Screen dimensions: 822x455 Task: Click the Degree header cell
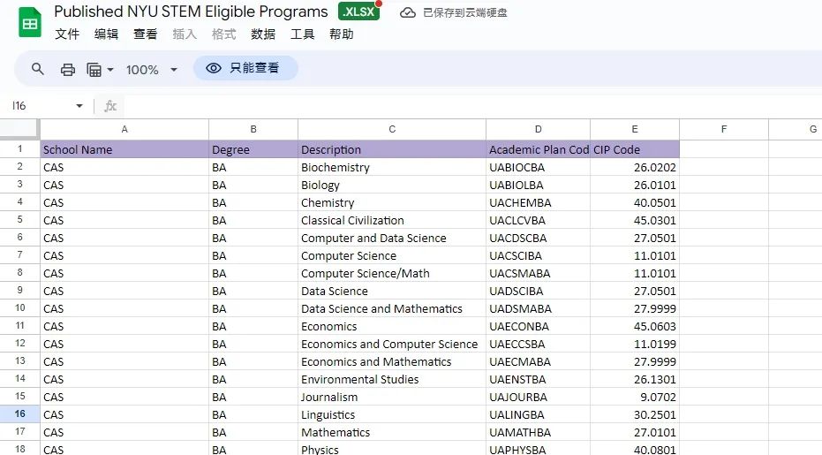pos(253,149)
